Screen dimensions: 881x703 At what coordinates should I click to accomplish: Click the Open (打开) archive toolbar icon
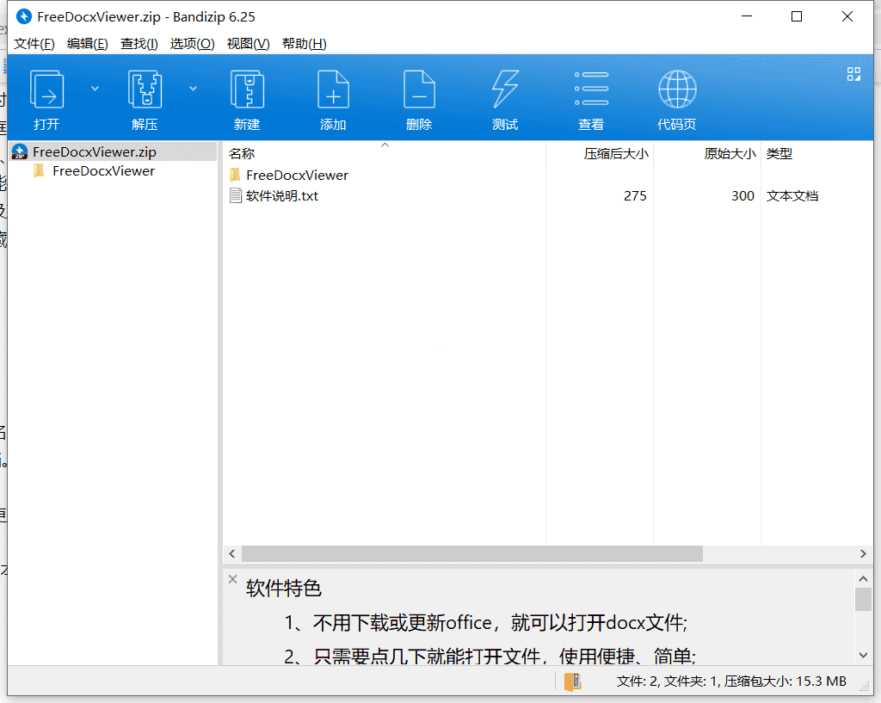[46, 89]
